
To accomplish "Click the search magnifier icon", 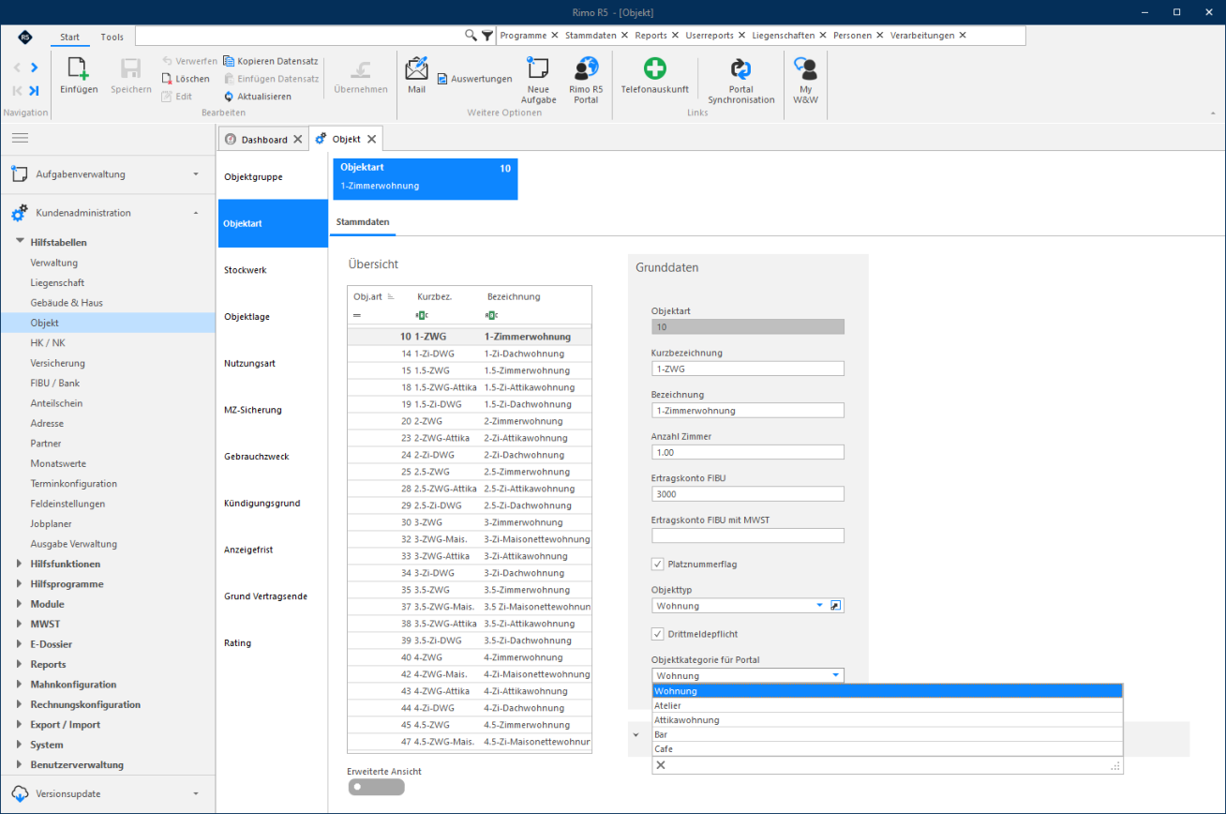I will (471, 35).
